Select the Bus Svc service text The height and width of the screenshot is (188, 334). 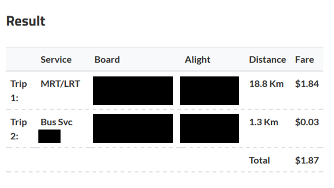[57, 122]
